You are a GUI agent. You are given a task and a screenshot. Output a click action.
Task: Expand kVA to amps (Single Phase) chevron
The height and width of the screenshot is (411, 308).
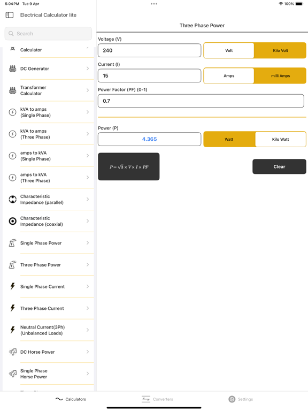coord(88,112)
